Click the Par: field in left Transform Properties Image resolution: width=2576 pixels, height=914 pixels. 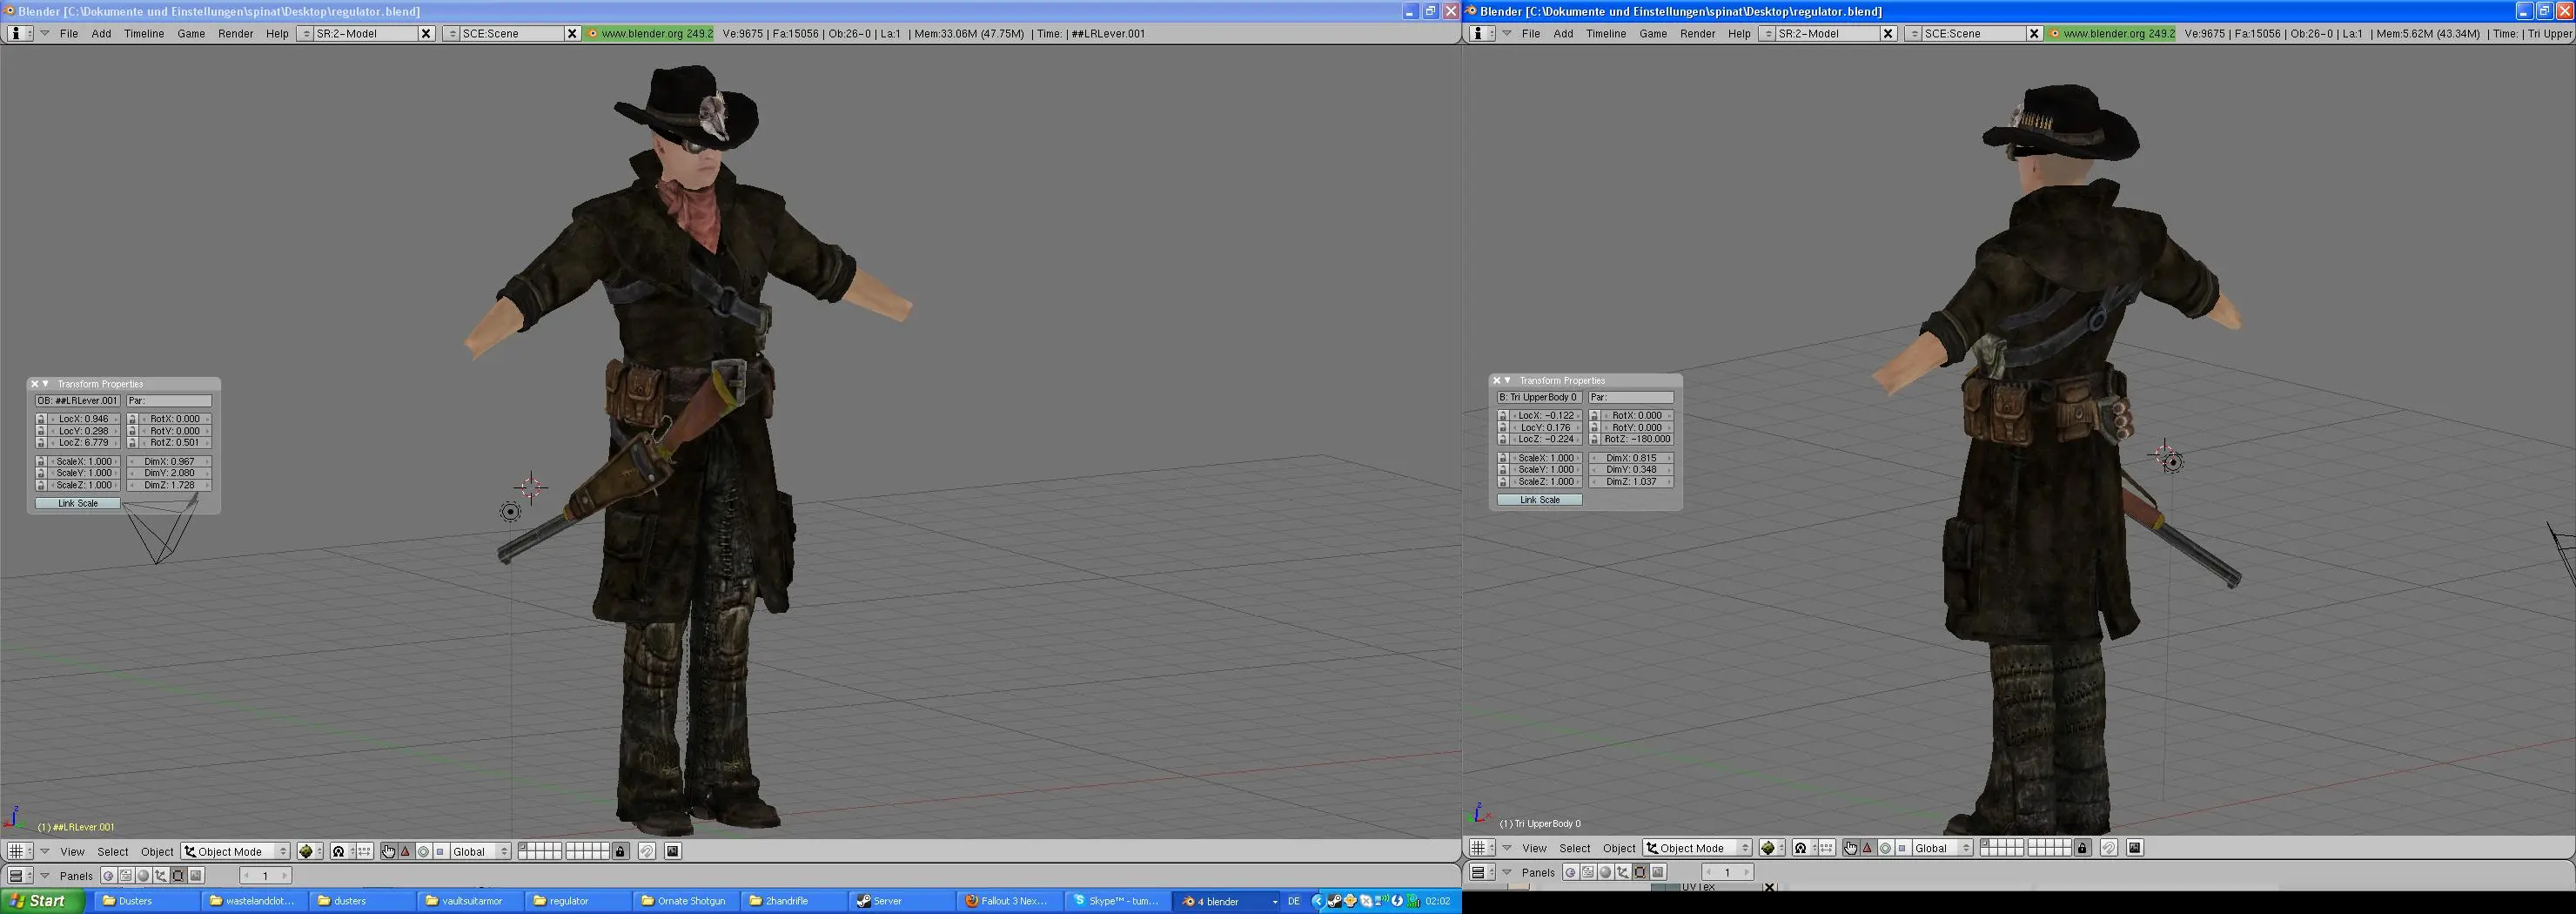pos(169,401)
